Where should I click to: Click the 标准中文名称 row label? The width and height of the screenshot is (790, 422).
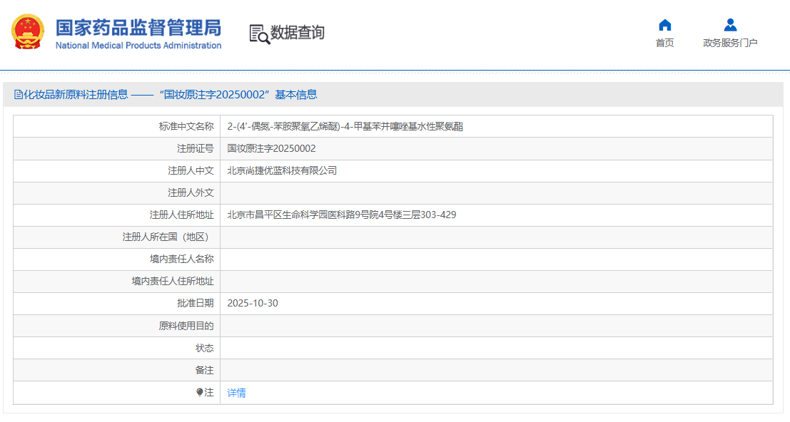point(186,126)
